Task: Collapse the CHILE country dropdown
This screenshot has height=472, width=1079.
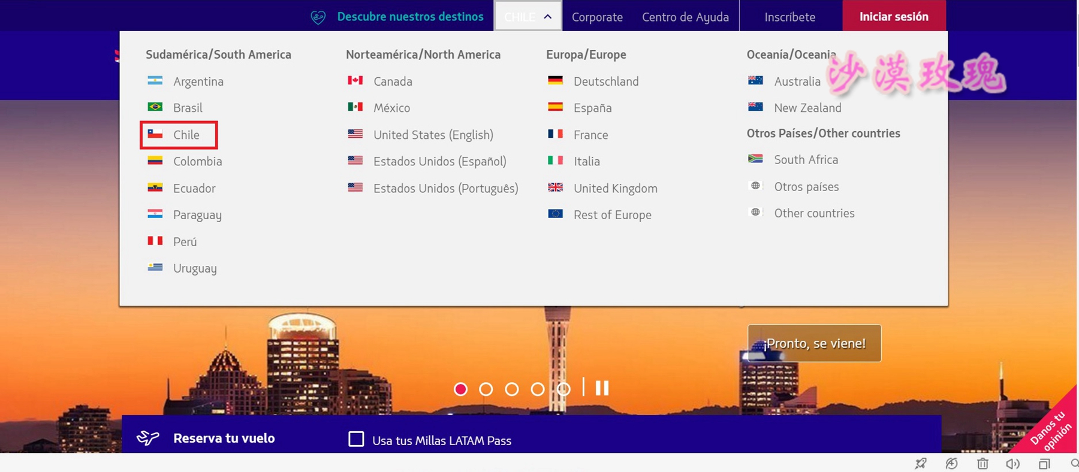Action: 528,16
